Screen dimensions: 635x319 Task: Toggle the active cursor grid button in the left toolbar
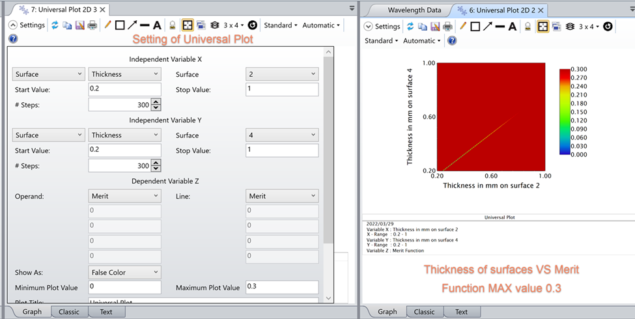click(x=187, y=25)
